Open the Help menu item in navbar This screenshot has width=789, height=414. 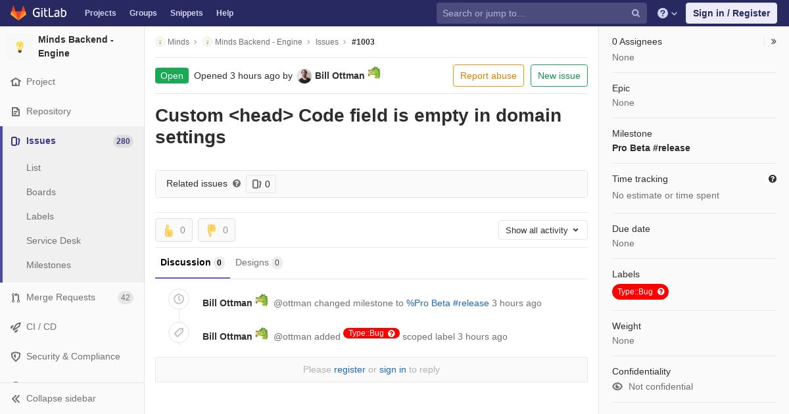click(225, 13)
